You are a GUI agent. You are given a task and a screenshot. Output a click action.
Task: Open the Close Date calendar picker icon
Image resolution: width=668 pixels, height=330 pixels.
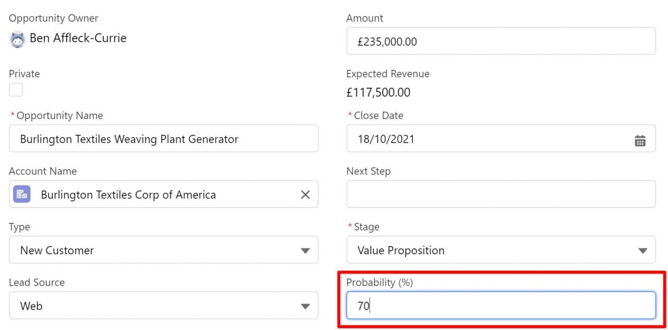640,140
